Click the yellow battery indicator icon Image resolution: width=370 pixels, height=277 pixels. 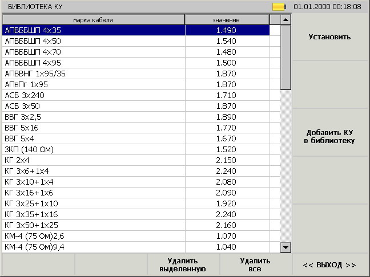[x=279, y=7]
